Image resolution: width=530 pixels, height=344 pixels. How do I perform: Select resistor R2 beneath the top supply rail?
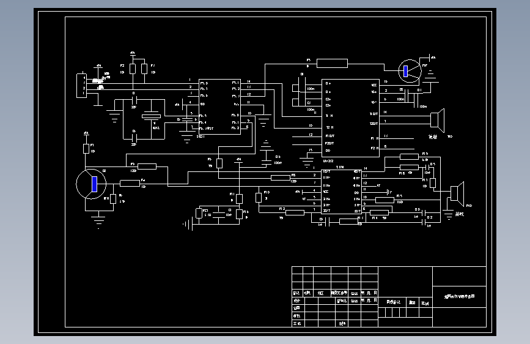click(x=133, y=69)
